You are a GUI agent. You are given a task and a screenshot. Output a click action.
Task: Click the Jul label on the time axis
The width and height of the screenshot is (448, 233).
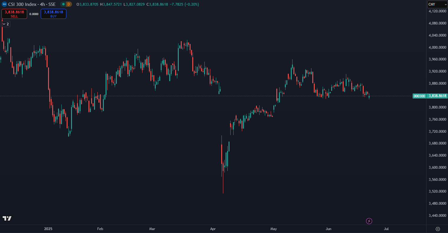coord(386,229)
